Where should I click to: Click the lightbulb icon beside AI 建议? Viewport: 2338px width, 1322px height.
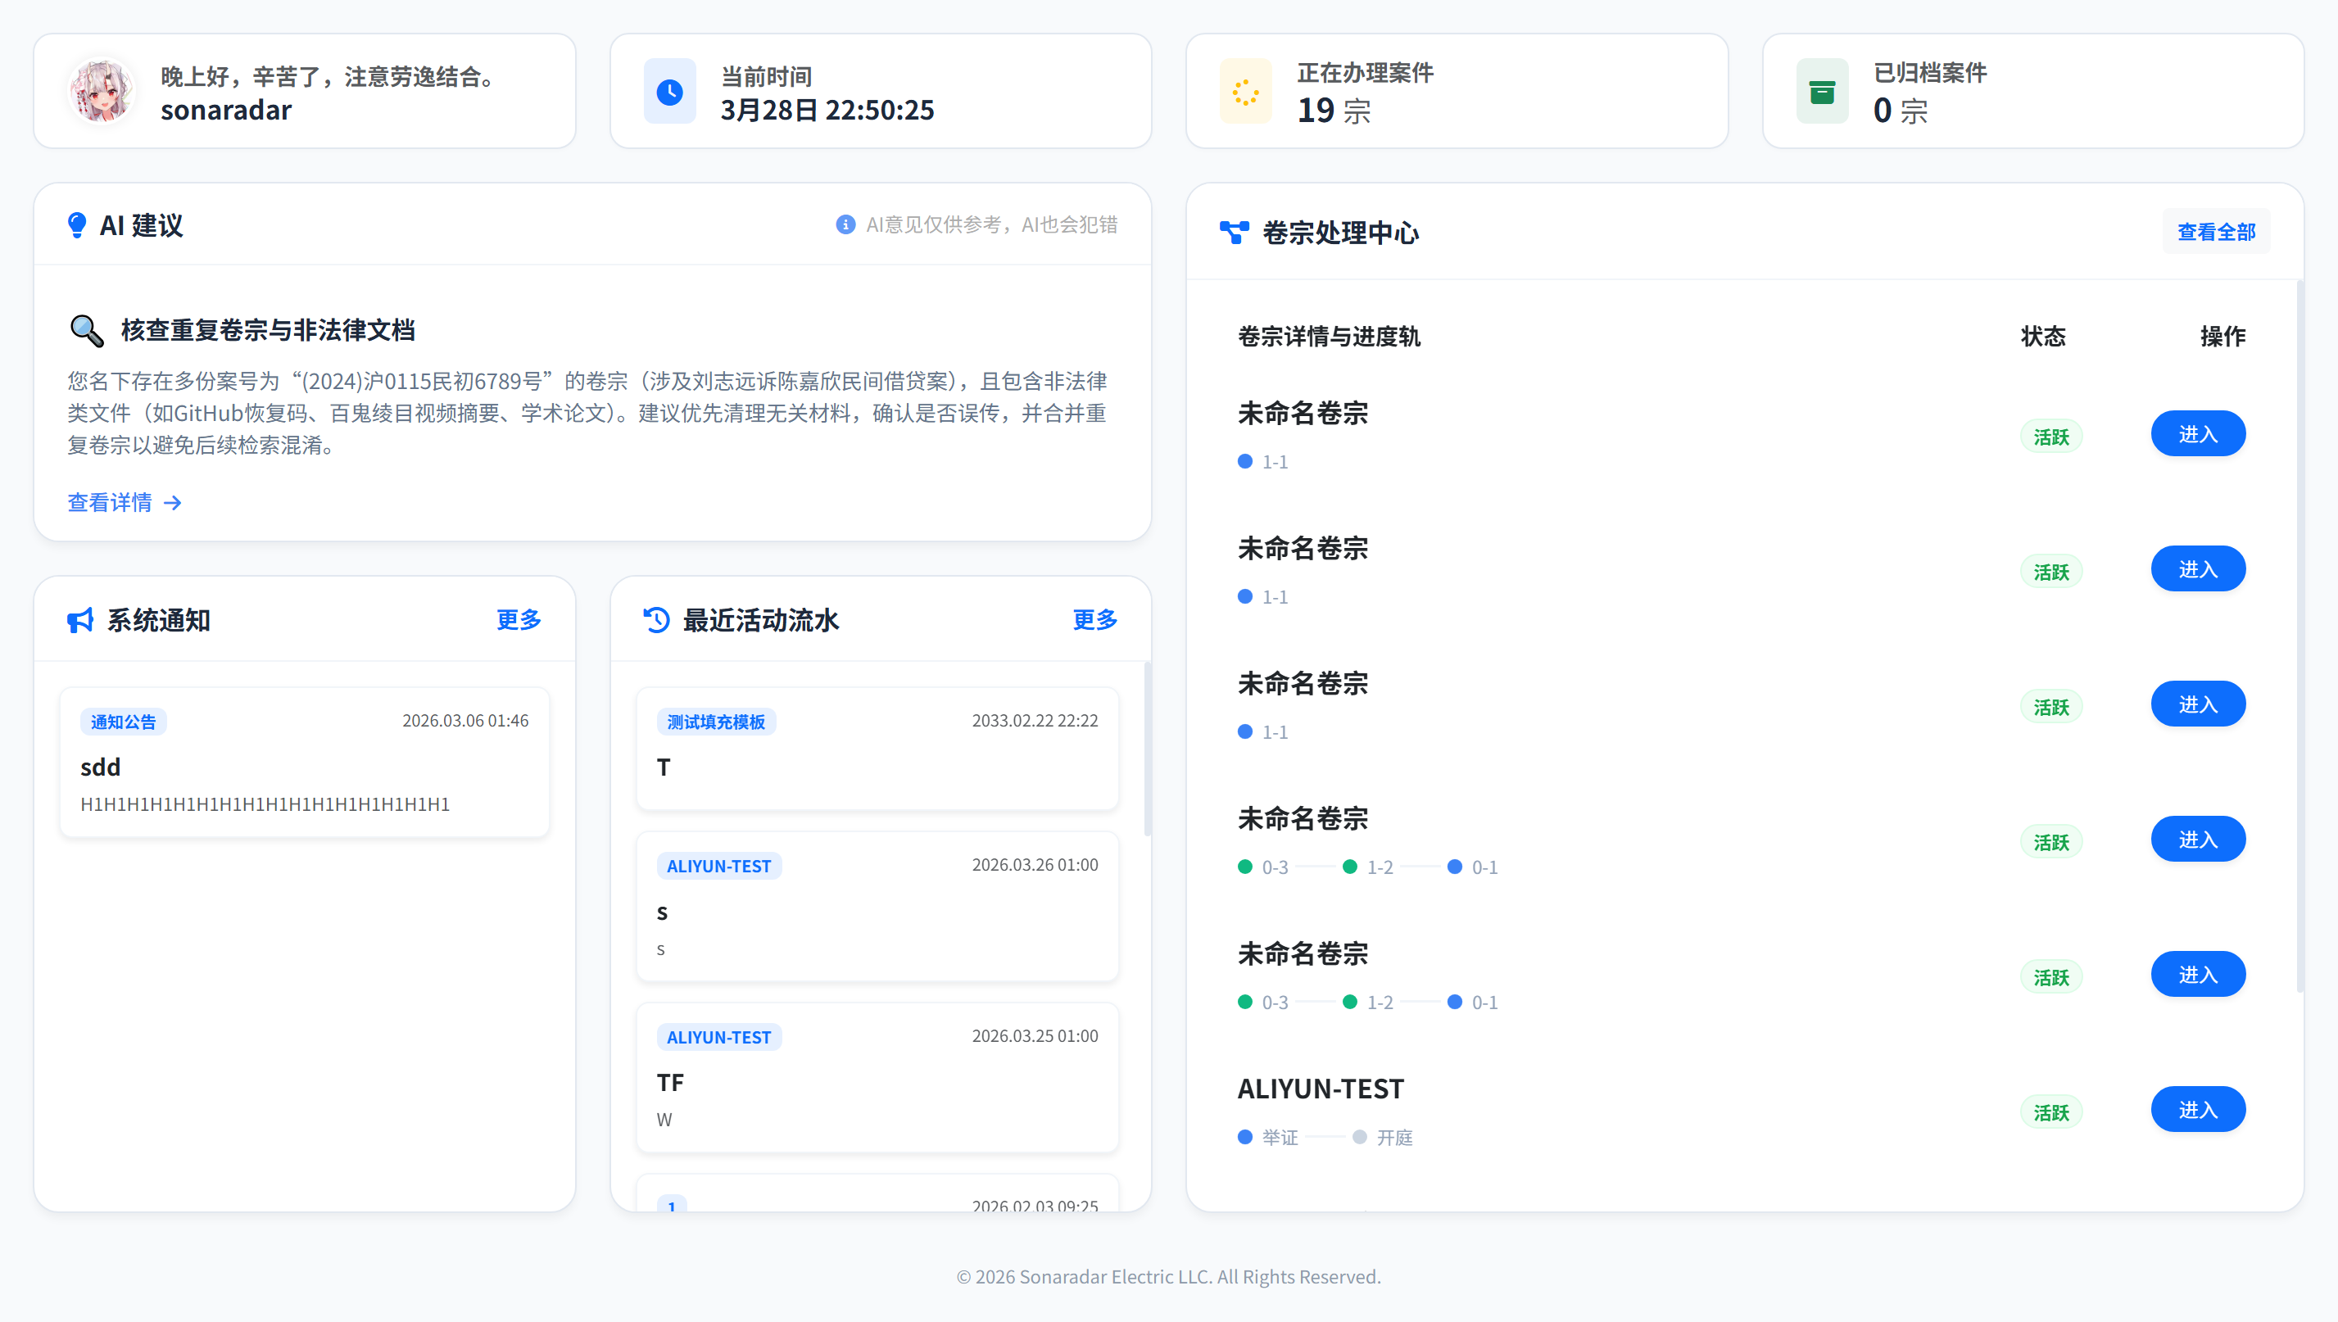pos(76,225)
